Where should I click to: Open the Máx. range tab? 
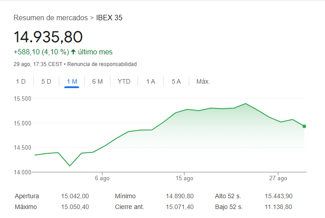coord(203,81)
